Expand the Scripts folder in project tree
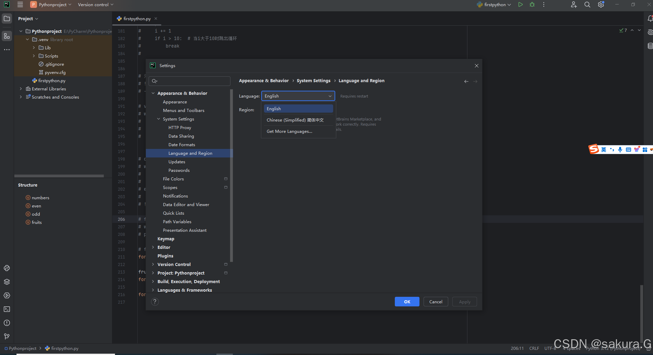Viewport: 653px width, 355px height. [x=34, y=56]
